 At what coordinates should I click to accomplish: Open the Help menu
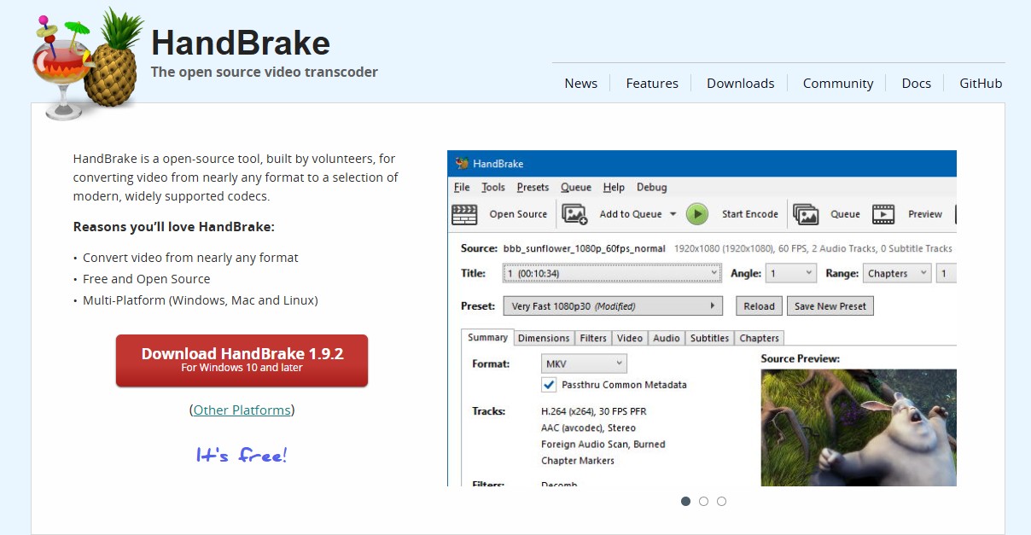click(614, 188)
